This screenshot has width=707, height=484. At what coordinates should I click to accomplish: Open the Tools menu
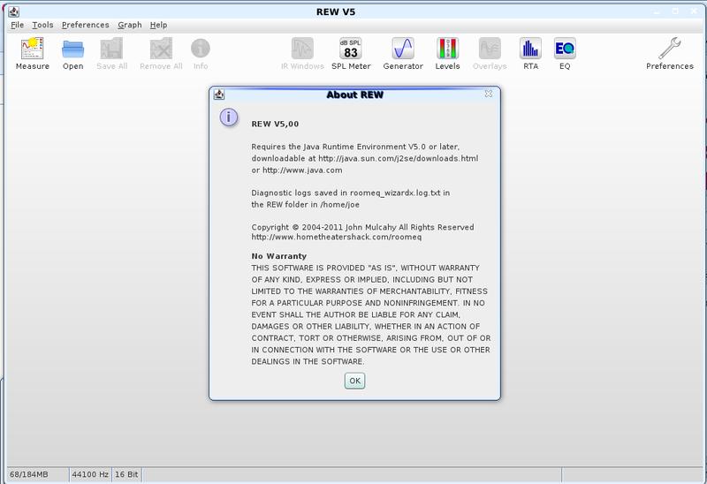pos(42,25)
